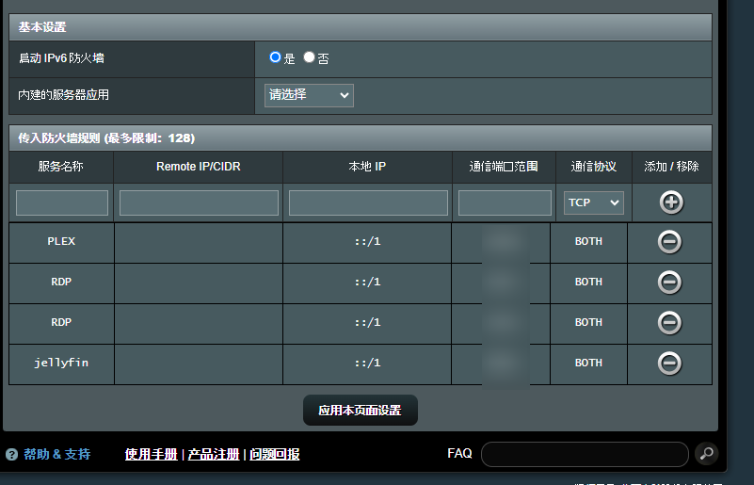The width and height of the screenshot is (754, 485).
Task: Click the FAQ search magnifier icon
Action: (706, 454)
